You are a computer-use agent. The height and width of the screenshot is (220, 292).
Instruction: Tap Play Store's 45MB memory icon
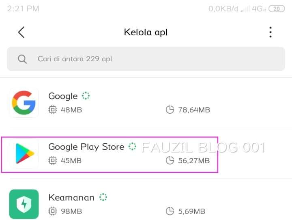[52, 161]
